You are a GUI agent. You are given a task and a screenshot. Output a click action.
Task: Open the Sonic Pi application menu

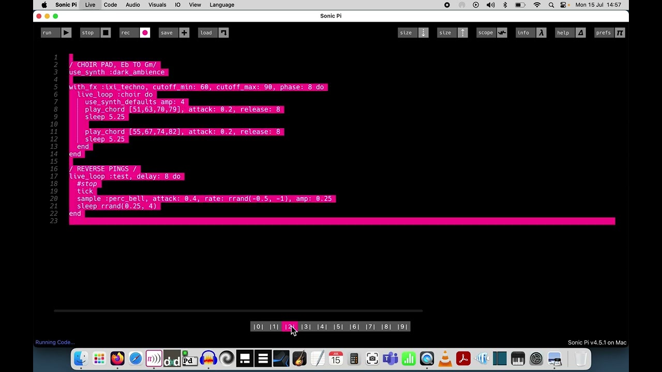coord(66,5)
